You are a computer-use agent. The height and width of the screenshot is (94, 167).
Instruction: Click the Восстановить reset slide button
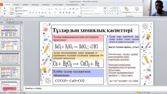(21, 11)
